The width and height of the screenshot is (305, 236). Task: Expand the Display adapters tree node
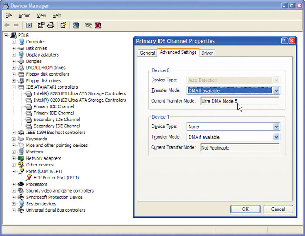pos(14,55)
